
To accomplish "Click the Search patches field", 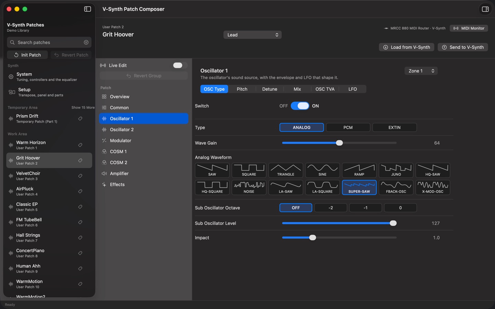I will [x=49, y=42].
